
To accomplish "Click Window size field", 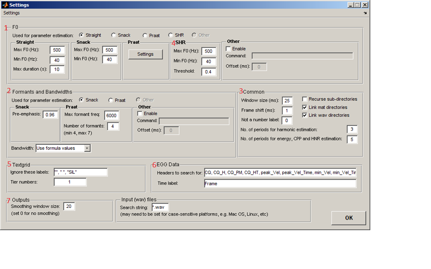I will [x=287, y=100].
